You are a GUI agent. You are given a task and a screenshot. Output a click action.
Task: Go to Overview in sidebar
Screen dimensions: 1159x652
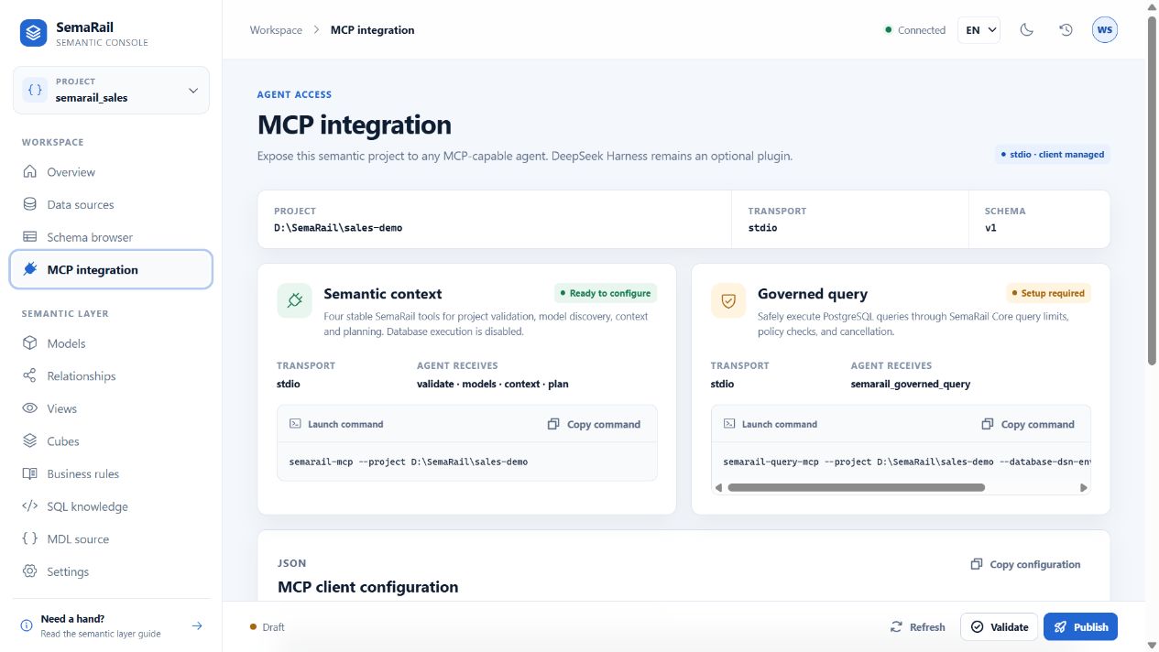click(x=111, y=172)
